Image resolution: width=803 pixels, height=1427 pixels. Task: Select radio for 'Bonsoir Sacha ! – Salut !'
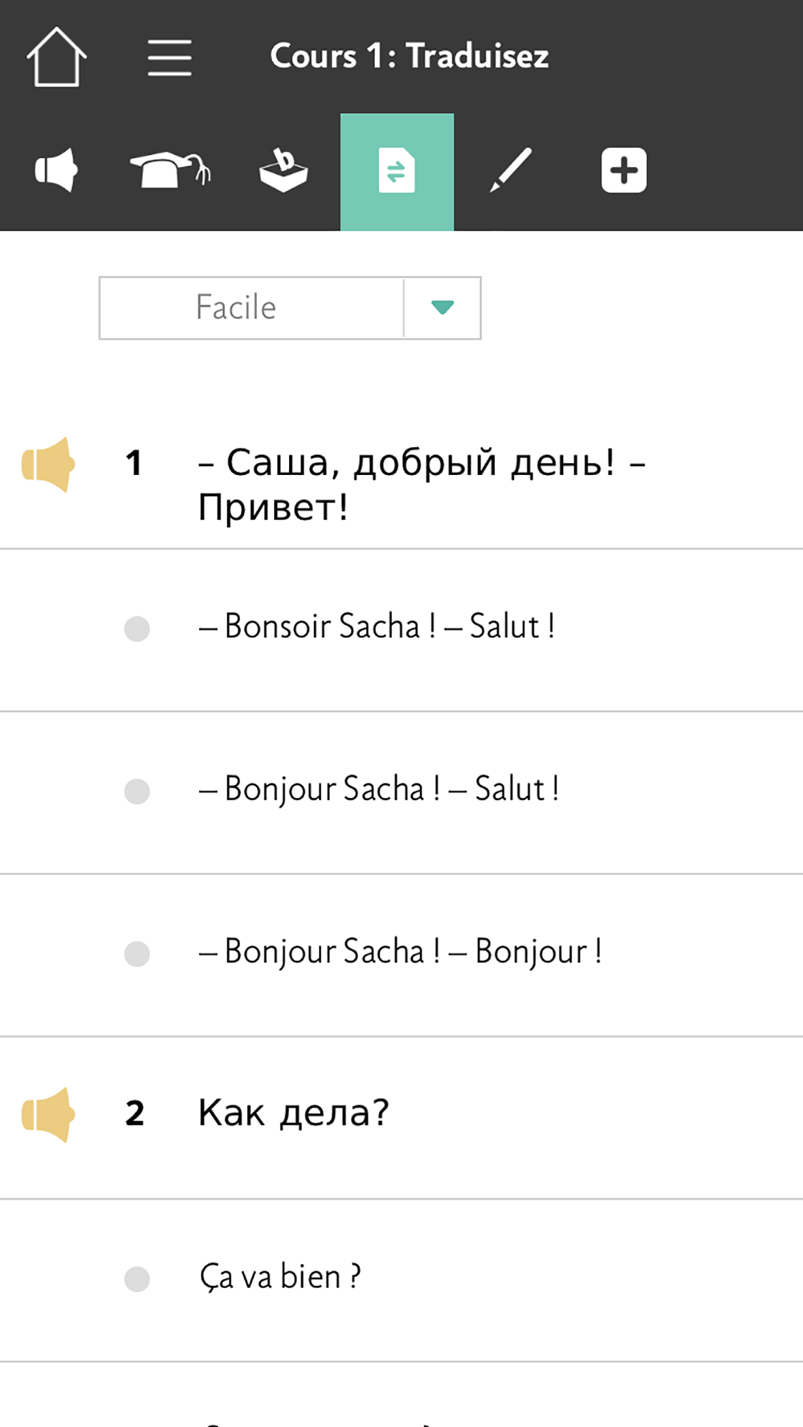coord(137,628)
